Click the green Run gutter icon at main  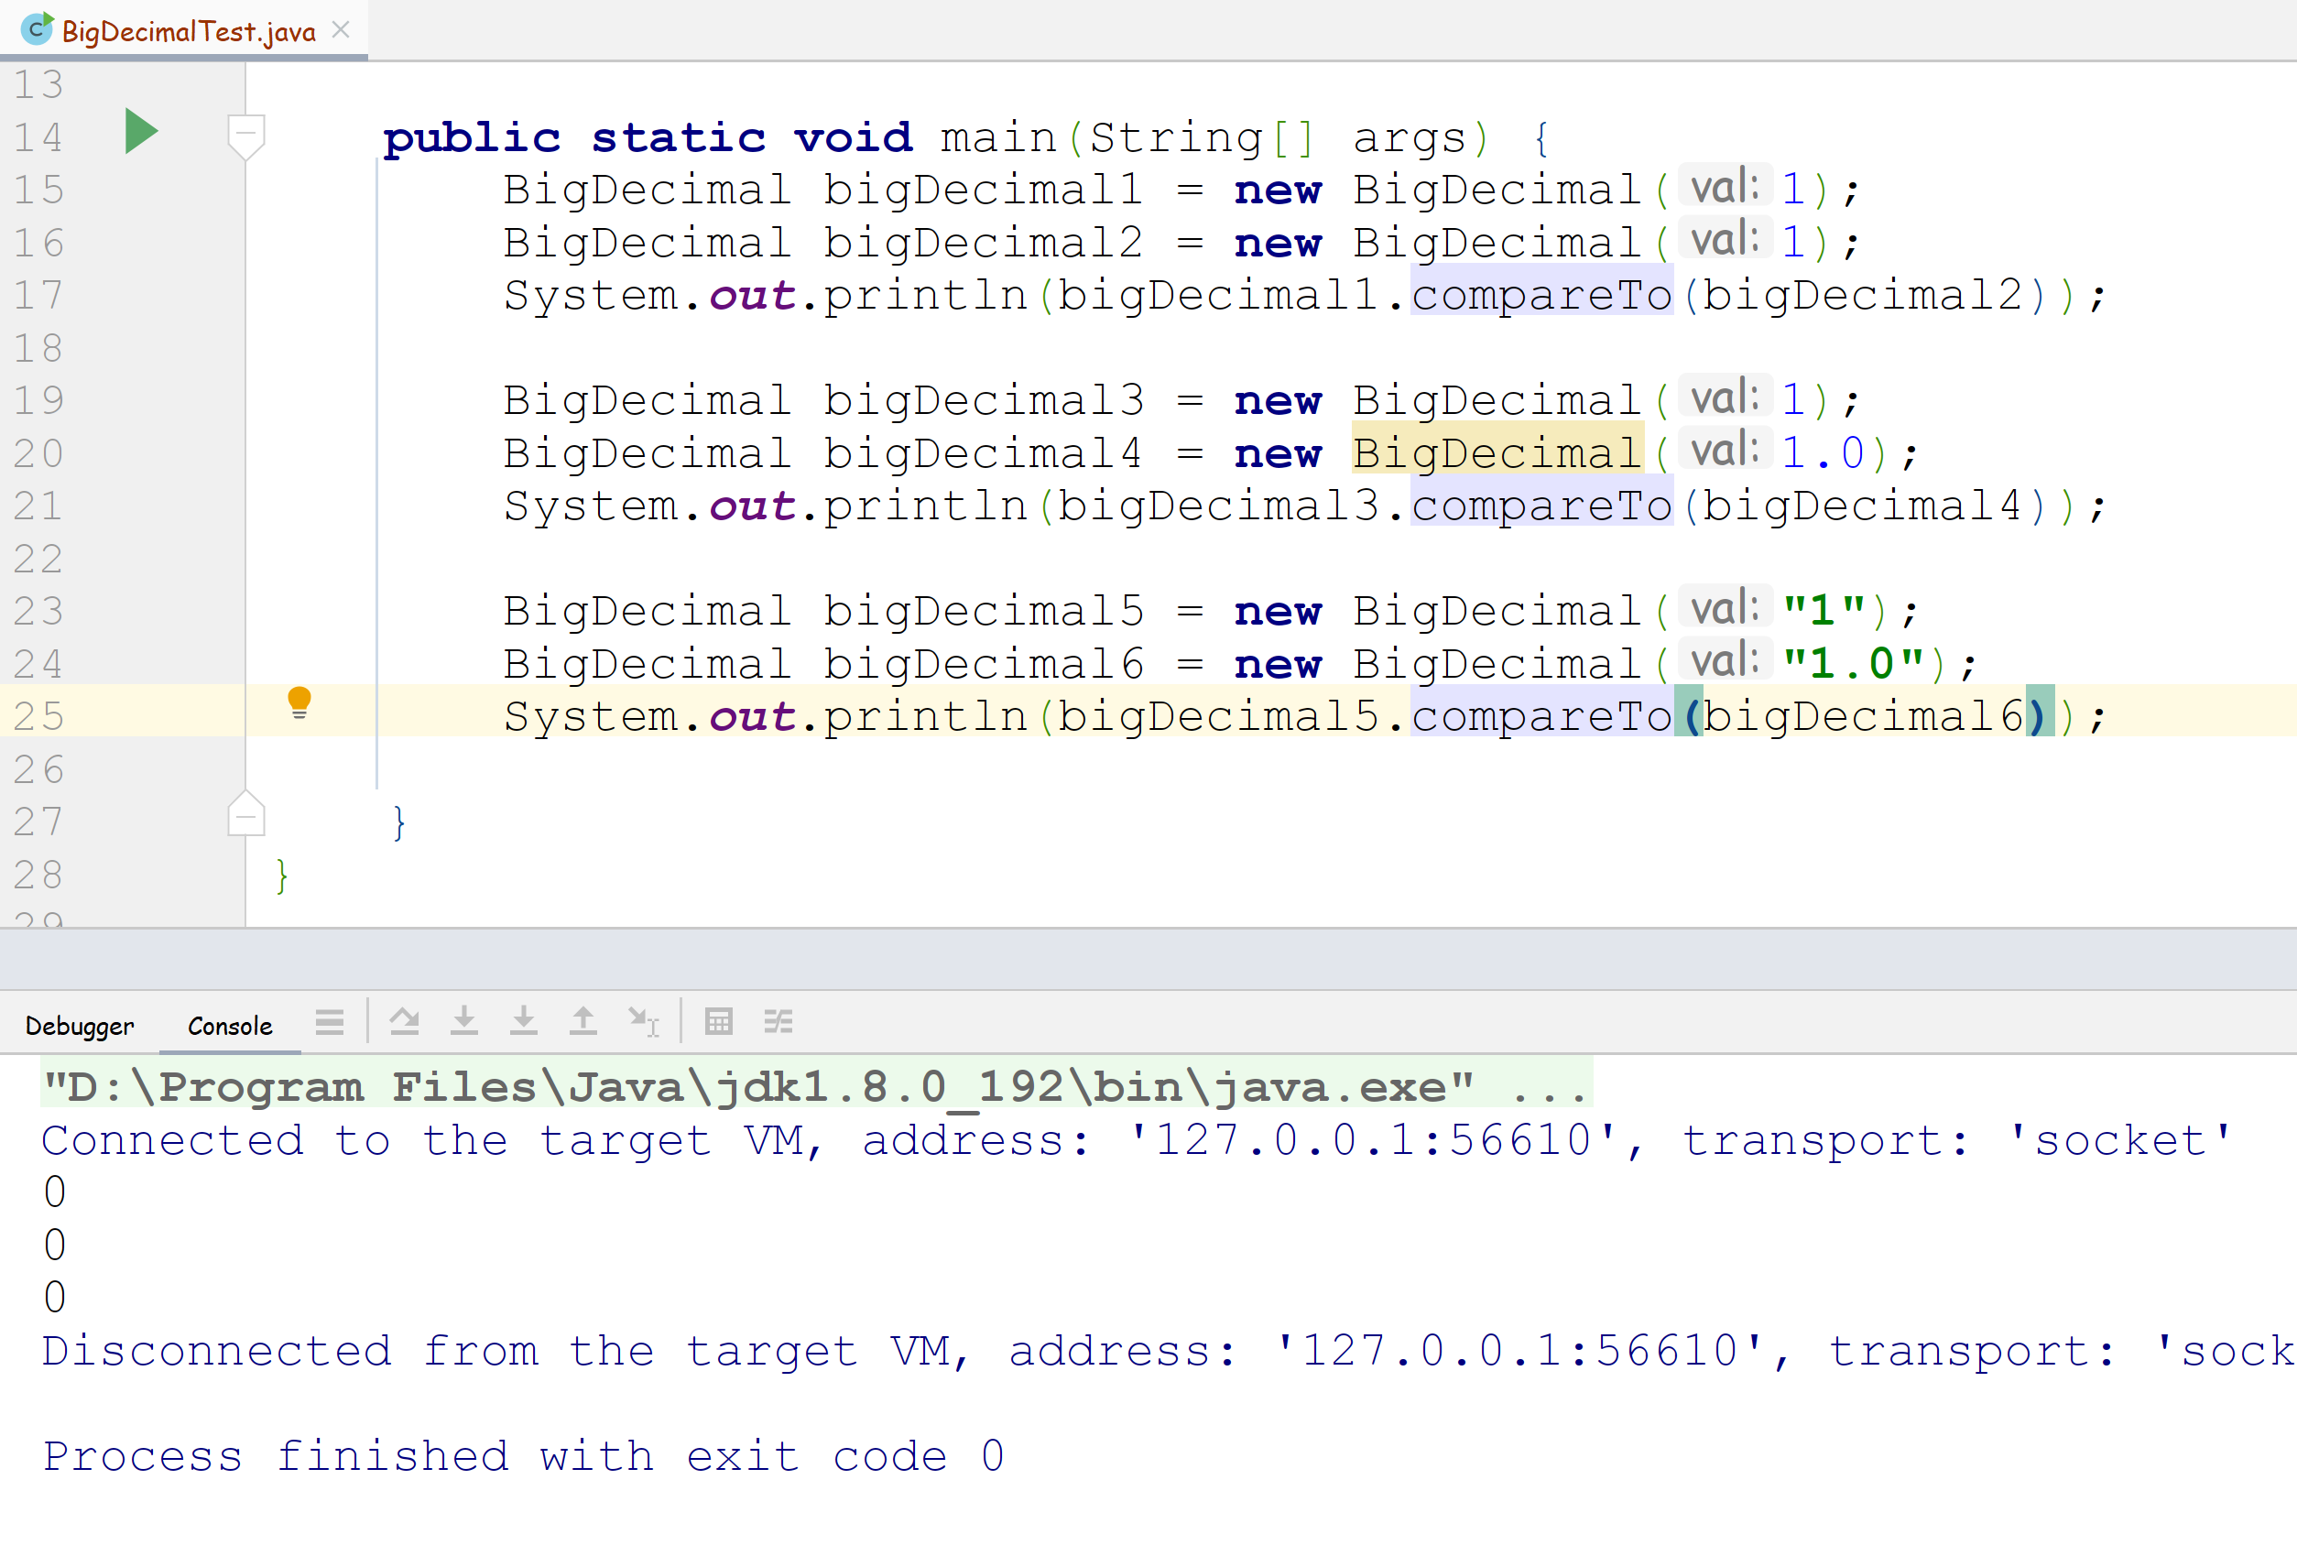click(141, 132)
